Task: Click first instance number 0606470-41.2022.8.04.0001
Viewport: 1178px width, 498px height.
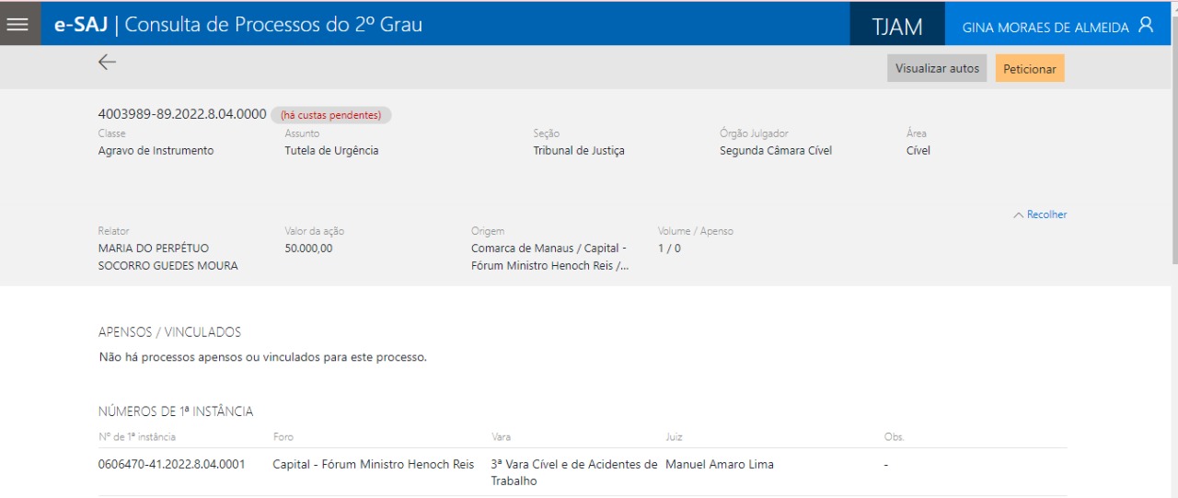Action: (x=171, y=464)
